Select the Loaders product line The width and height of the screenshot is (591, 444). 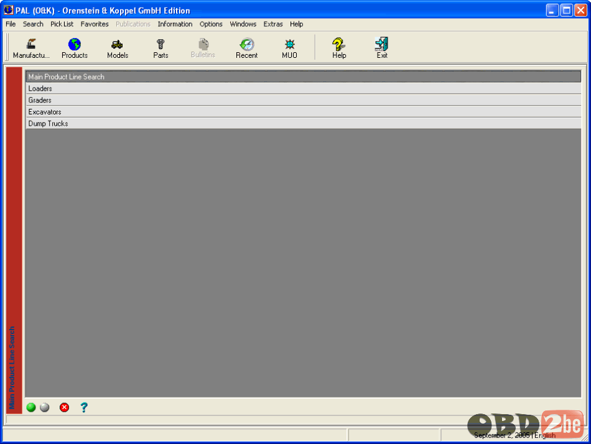(304, 88)
